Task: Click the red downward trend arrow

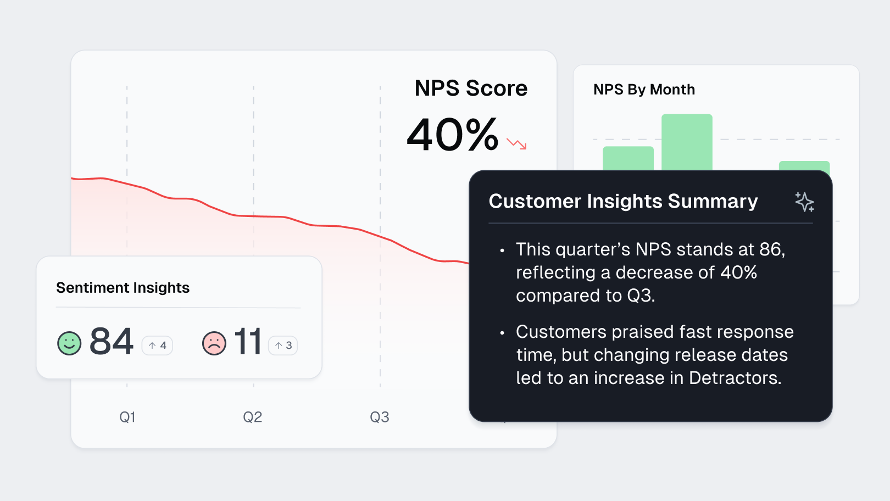Action: coord(516,144)
